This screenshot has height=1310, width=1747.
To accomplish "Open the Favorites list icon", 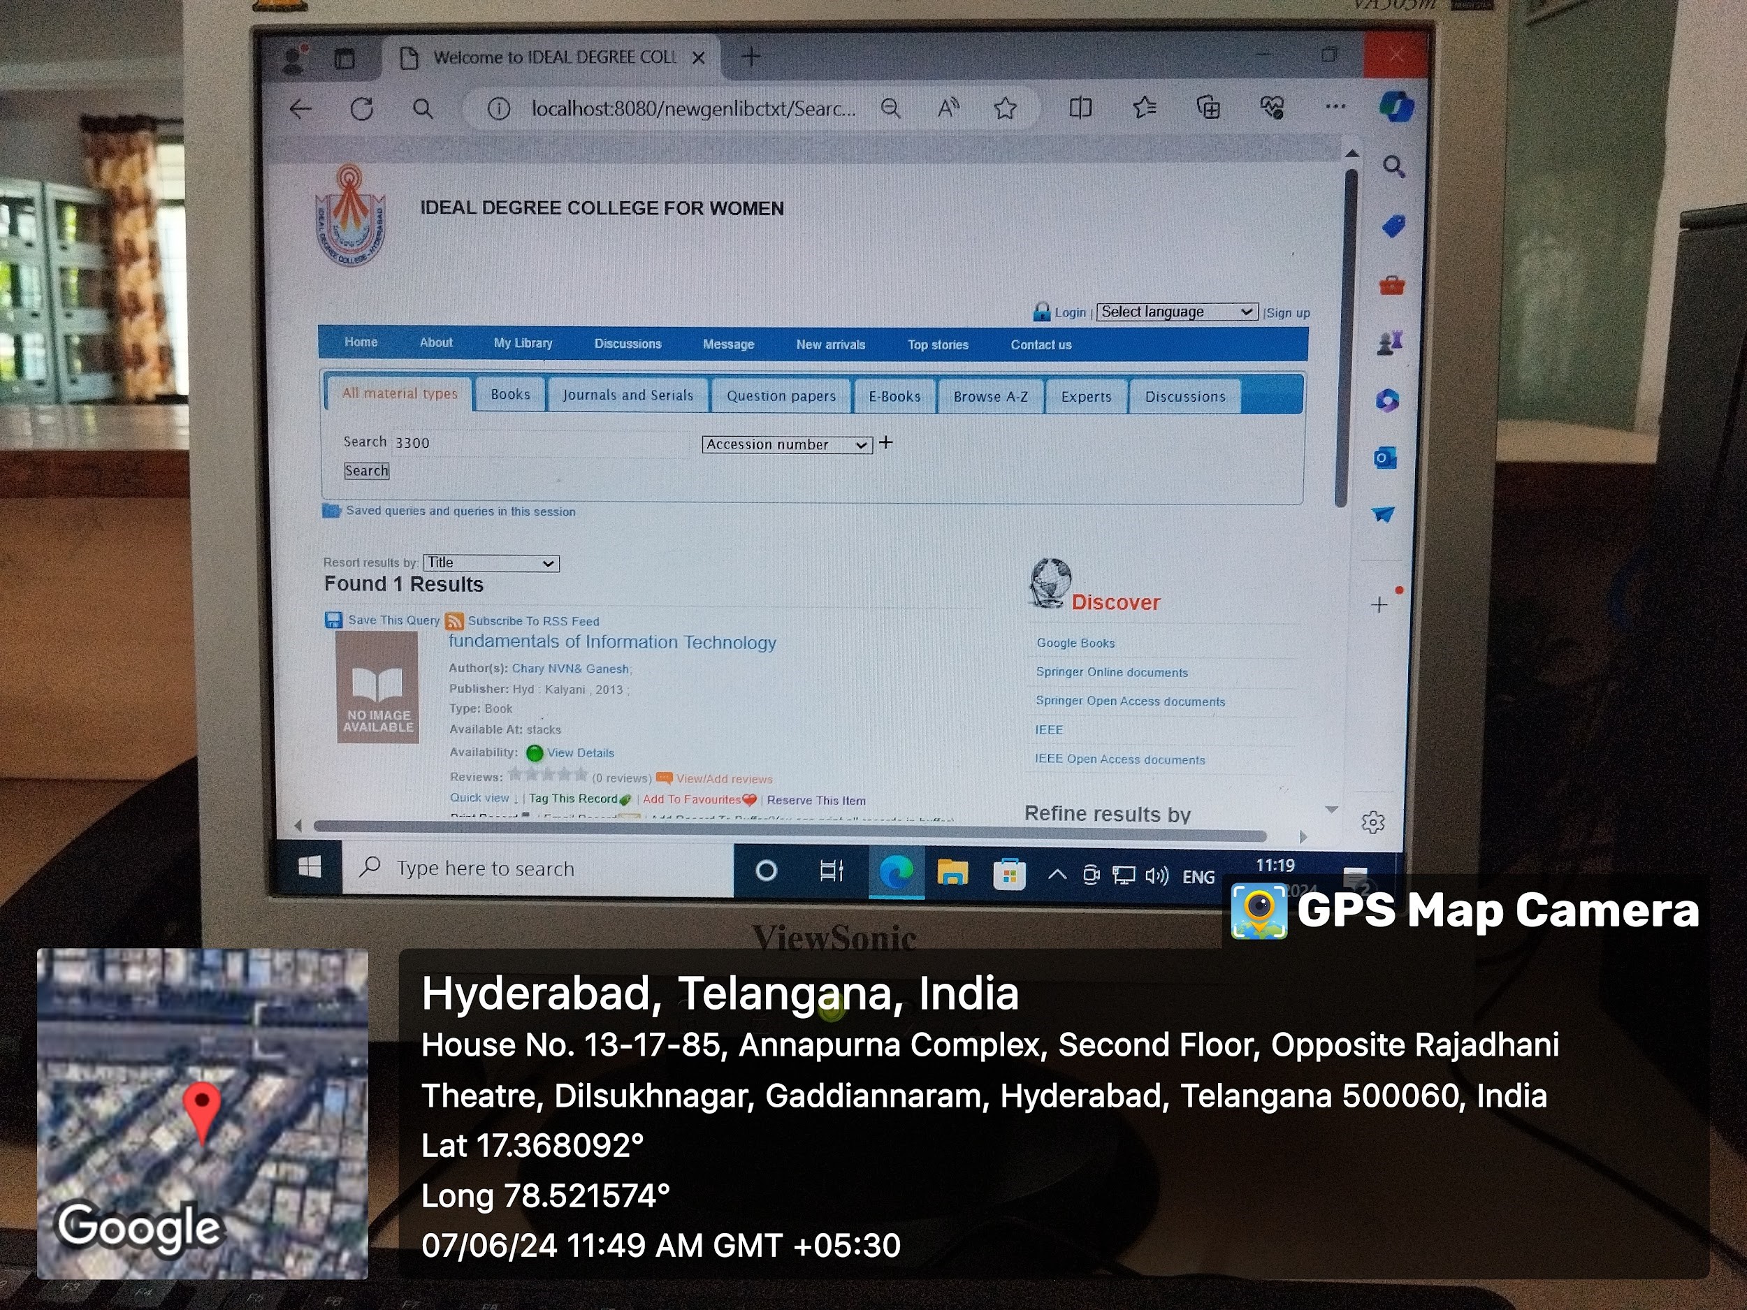I will (x=1145, y=107).
